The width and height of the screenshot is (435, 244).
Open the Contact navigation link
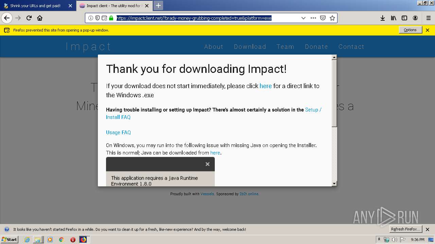[351, 47]
